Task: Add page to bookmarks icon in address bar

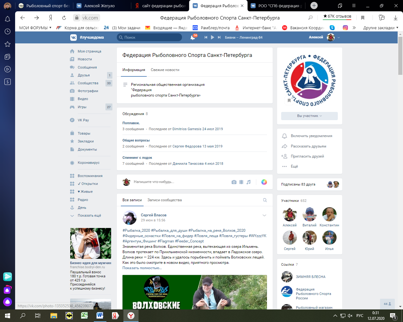Action: 363,18
